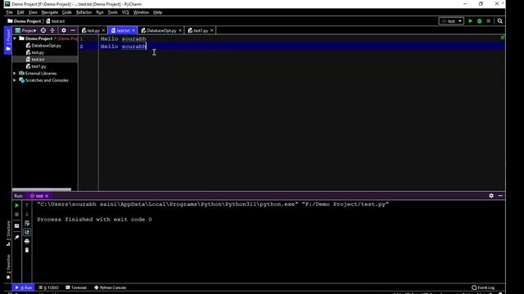The width and height of the screenshot is (524, 294).
Task: Open Project panel settings gear
Action: (64, 30)
